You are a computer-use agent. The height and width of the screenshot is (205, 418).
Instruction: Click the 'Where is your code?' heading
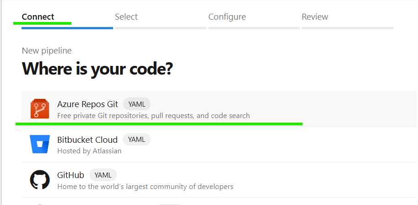(x=98, y=69)
